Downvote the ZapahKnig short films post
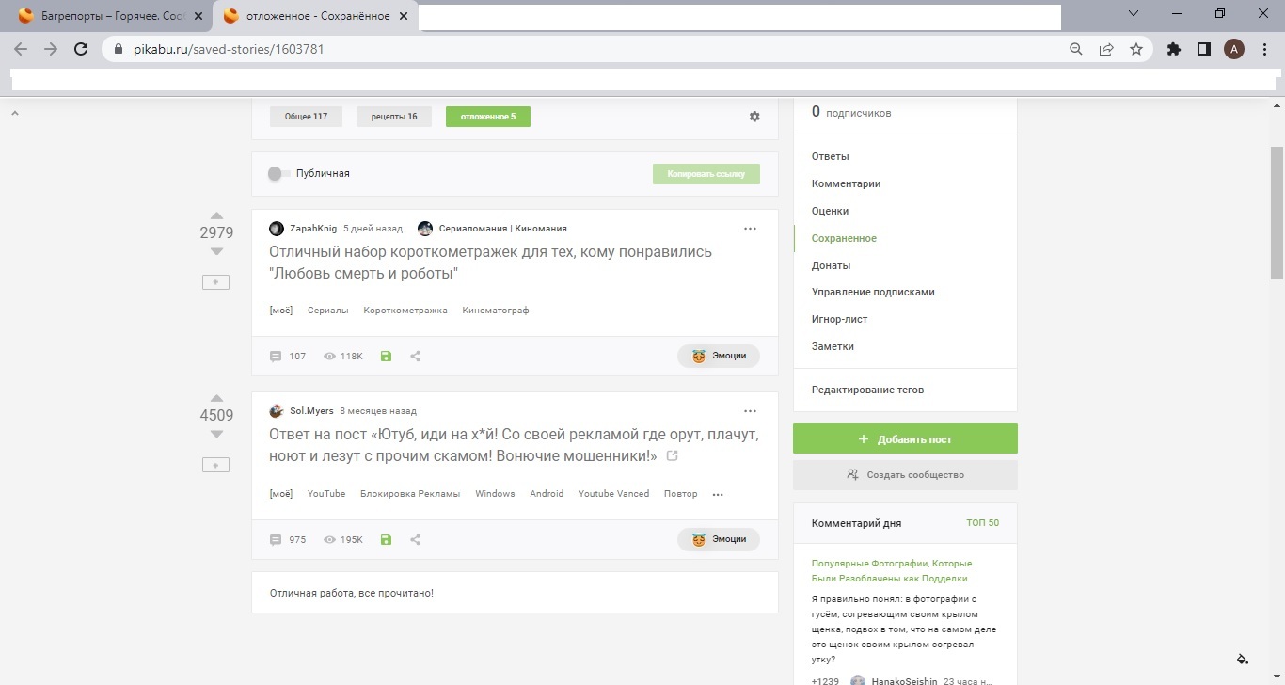Screen dimensions: 1285x685 [x=216, y=251]
